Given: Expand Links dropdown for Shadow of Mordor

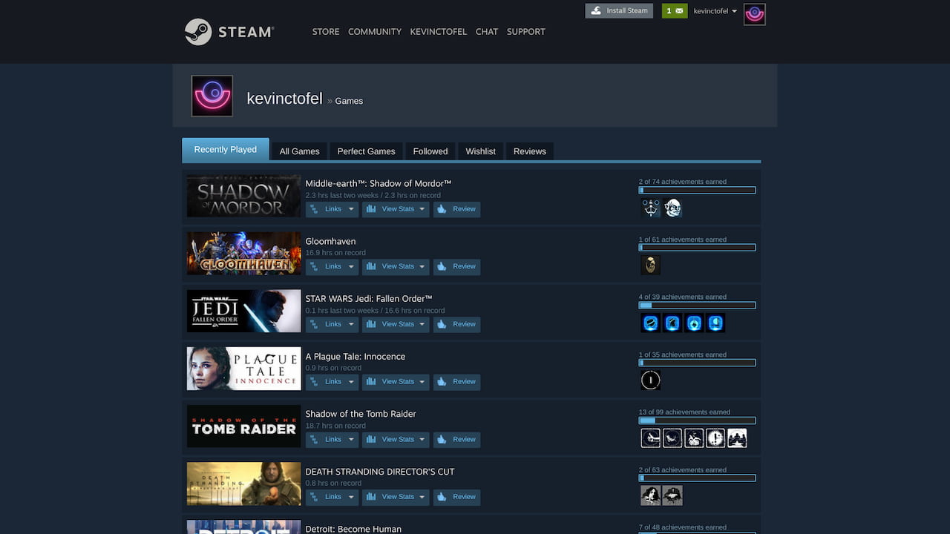Looking at the screenshot, I should coord(332,209).
